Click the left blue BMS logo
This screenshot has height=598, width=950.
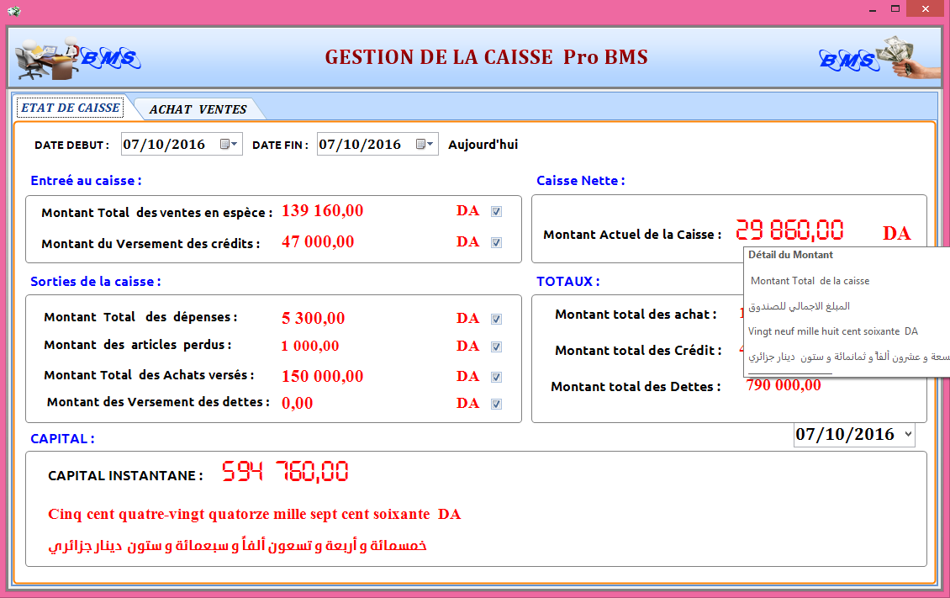click(x=111, y=58)
